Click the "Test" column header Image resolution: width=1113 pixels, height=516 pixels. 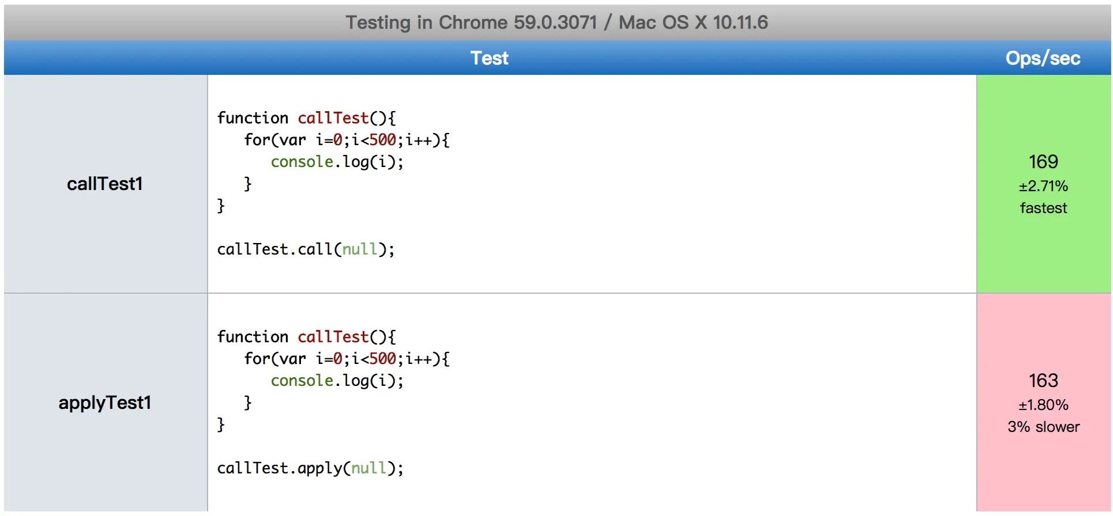(x=489, y=58)
